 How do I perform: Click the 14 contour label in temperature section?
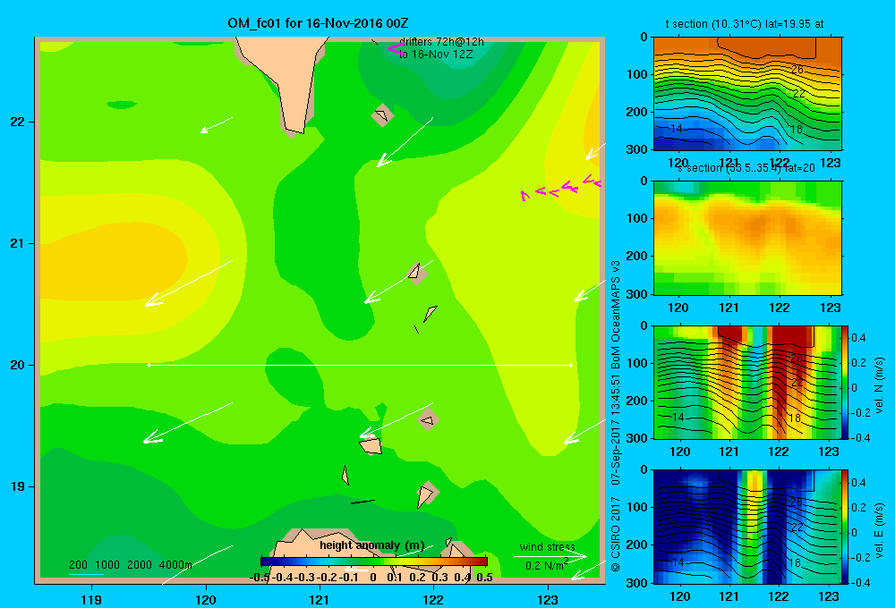[677, 129]
